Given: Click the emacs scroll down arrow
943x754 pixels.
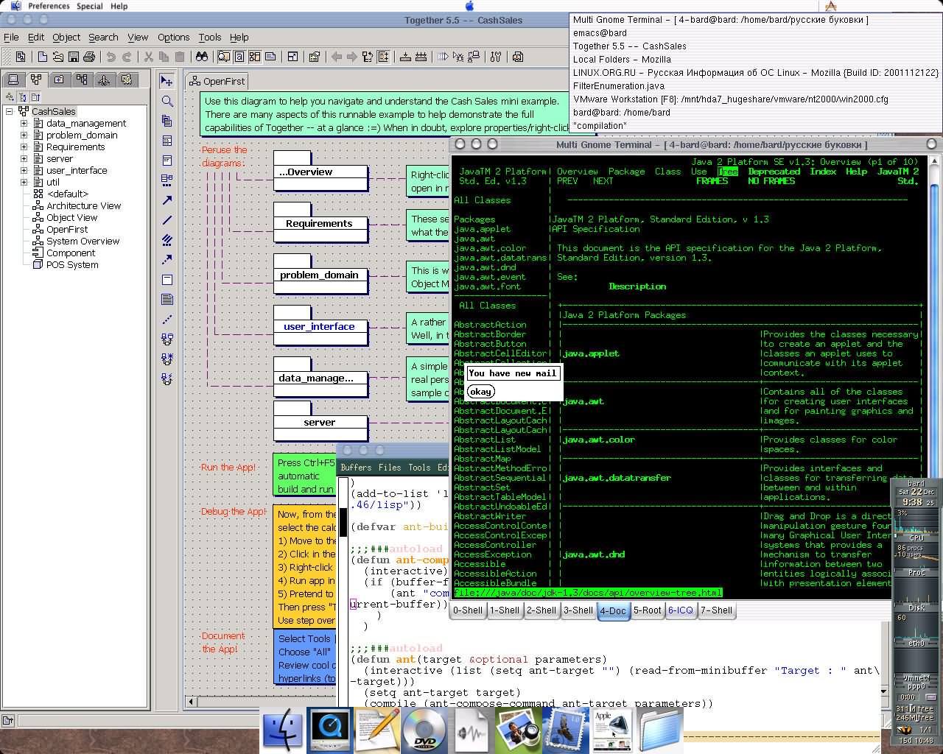Looking at the screenshot, I should tap(885, 691).
